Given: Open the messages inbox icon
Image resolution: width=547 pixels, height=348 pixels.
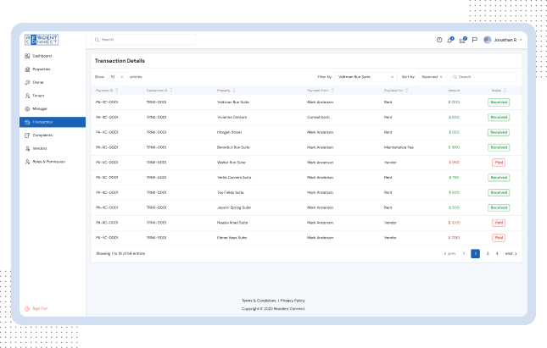Looking at the screenshot, I should point(462,40).
